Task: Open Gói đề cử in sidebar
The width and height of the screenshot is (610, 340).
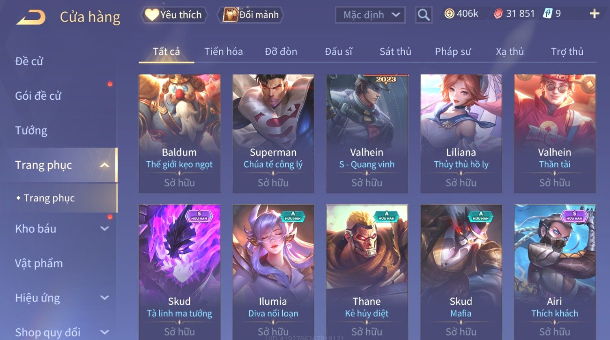Action: point(38,96)
